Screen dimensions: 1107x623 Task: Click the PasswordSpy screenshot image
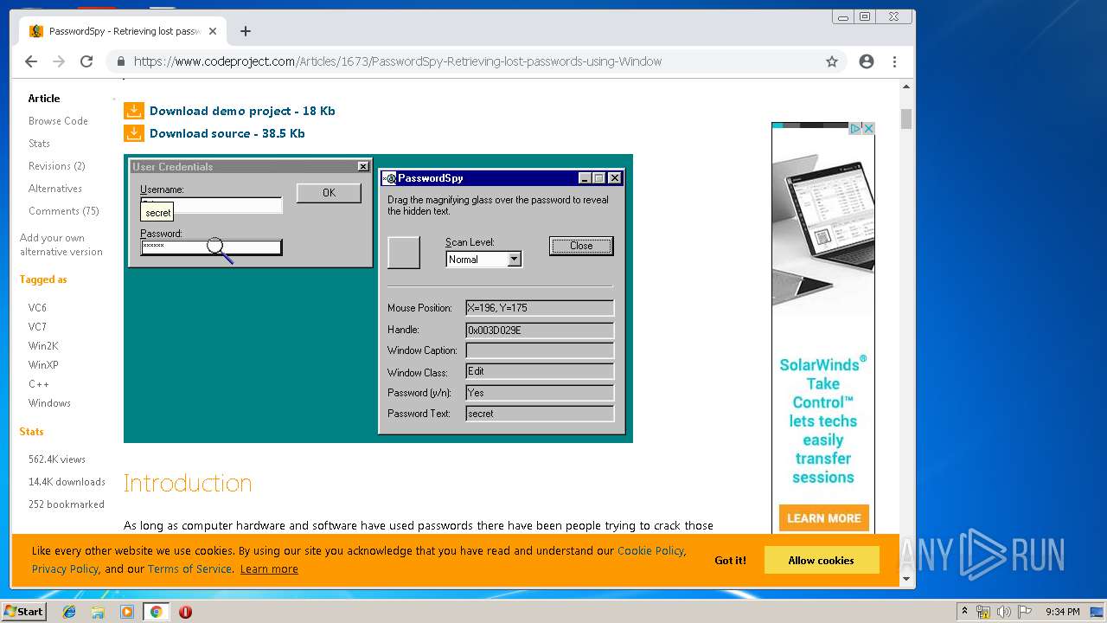pos(378,299)
